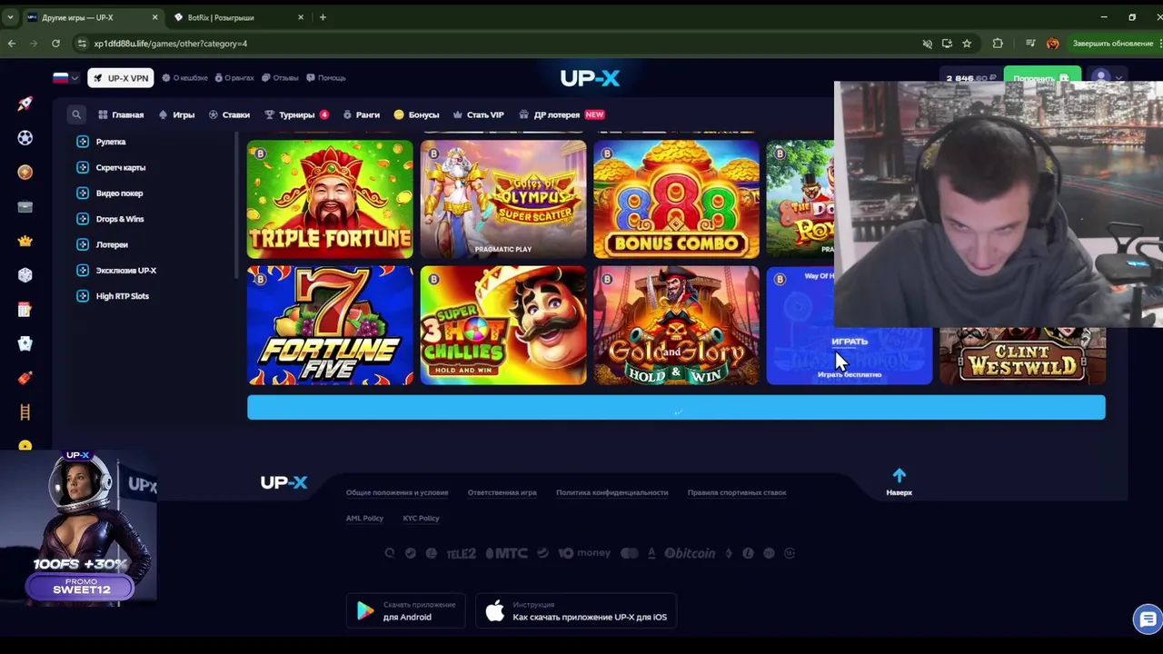Open the 888 Bonus Combo game thumbnail

pos(676,199)
